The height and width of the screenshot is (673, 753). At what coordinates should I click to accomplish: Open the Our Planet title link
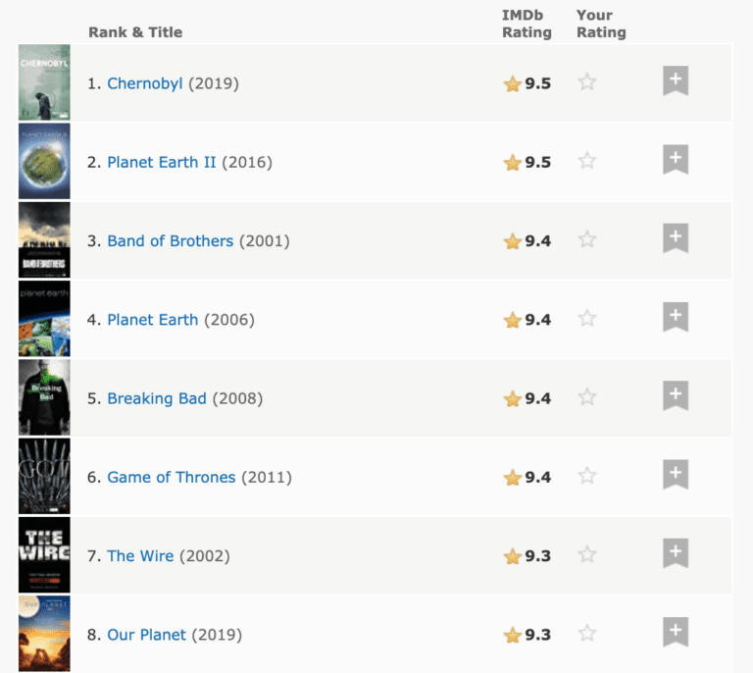click(x=146, y=635)
